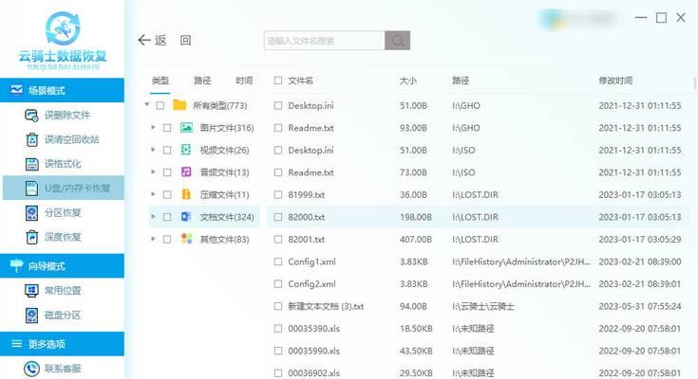The width and height of the screenshot is (698, 379).
Task: Click the 场景模式 header icon
Action: click(x=17, y=90)
